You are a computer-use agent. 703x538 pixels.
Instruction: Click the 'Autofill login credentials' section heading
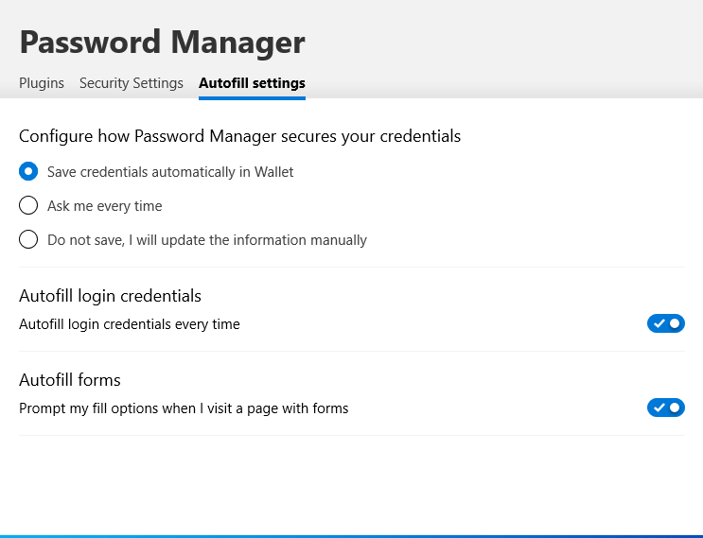click(x=110, y=296)
